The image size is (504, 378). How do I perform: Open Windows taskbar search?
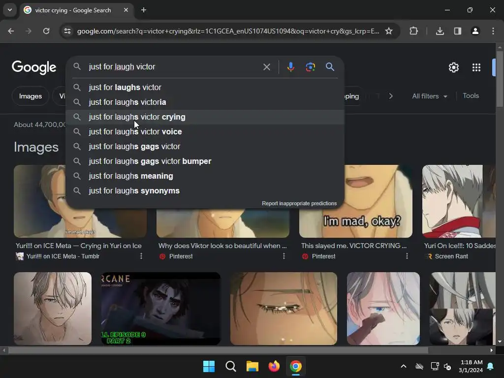pyautogui.click(x=230, y=366)
